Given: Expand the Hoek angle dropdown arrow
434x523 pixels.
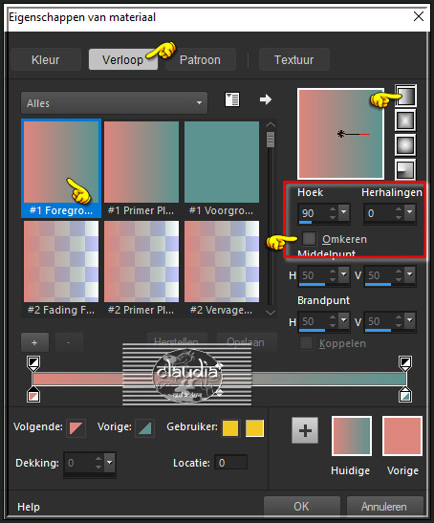Looking at the screenshot, I should click(343, 212).
